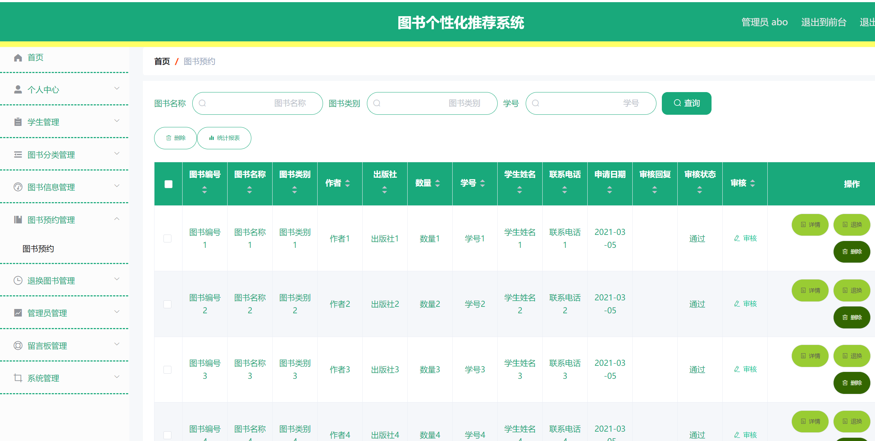875x441 pixels.
Task: Expand the 管理员管理 sidebar section
Action: point(117,312)
